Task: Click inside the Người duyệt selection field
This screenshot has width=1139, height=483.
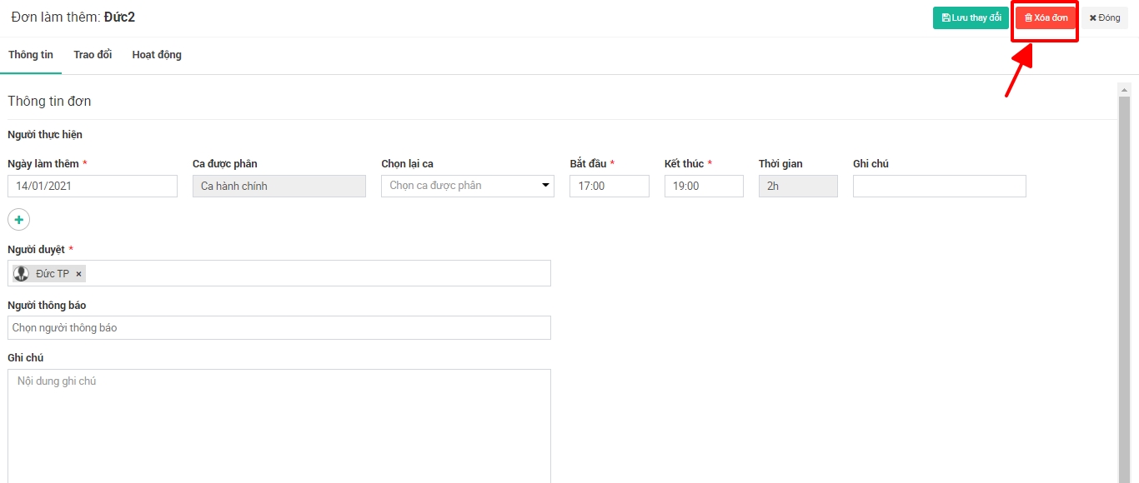Action: (x=317, y=273)
